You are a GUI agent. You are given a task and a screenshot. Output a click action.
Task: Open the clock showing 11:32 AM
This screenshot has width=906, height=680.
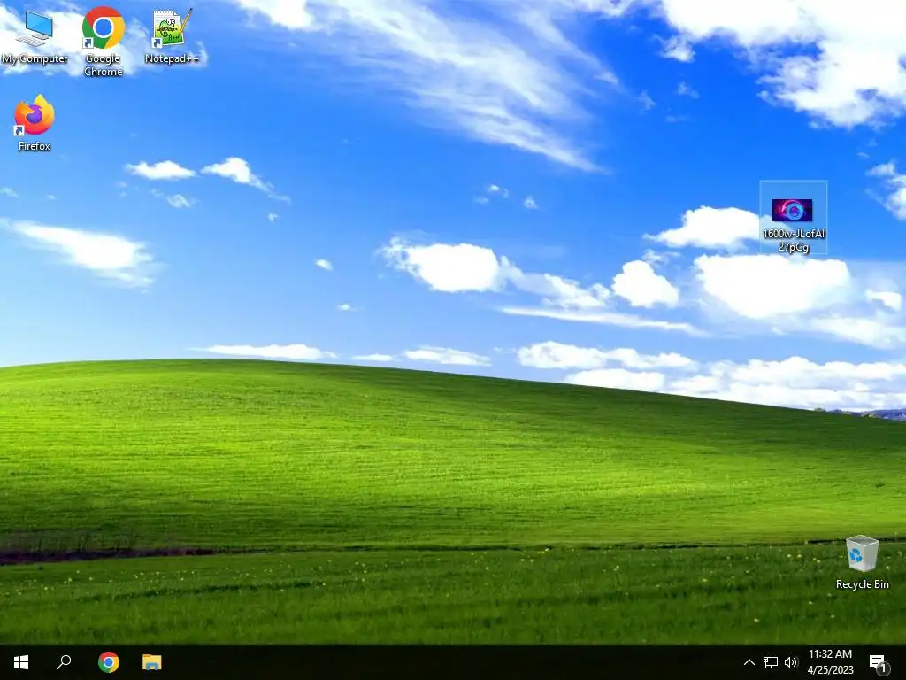[830, 662]
